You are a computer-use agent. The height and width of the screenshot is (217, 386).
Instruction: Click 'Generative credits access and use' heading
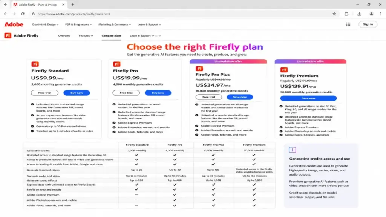320,159
